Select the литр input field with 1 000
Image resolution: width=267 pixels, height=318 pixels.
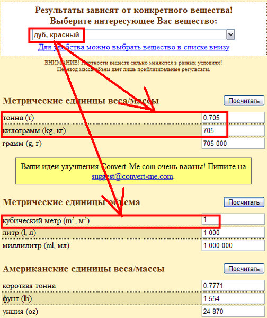(233, 233)
